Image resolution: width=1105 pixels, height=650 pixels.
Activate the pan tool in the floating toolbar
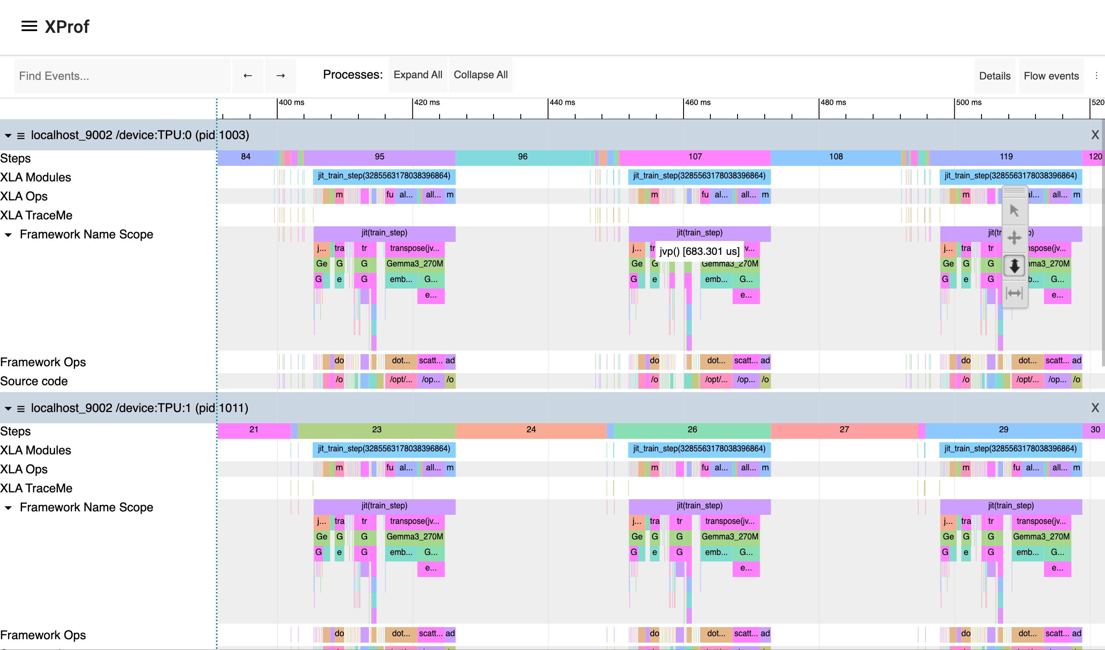click(1014, 238)
